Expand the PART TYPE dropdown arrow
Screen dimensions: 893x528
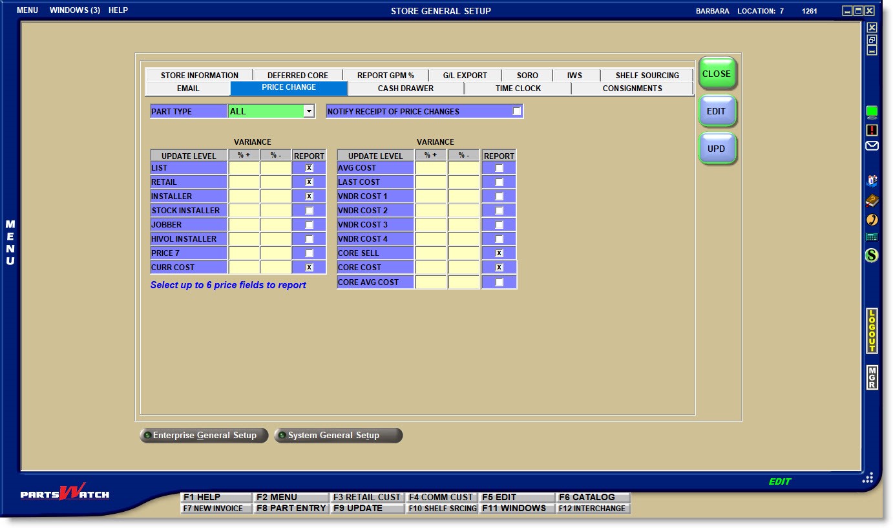[309, 111]
